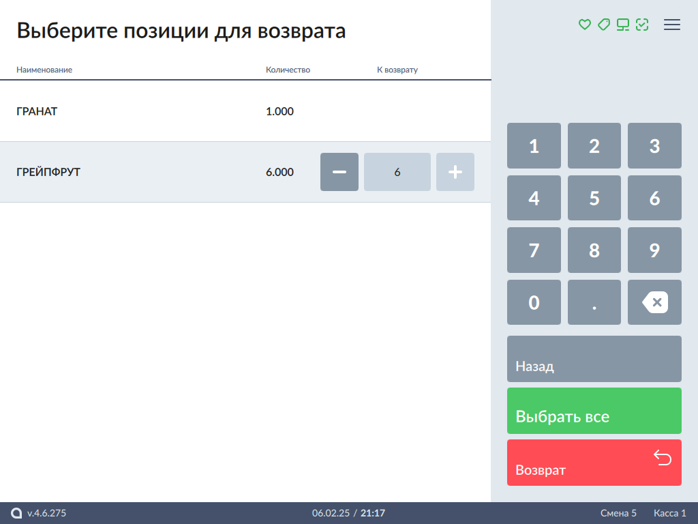This screenshot has height=524, width=698.
Task: Click the logo icon next to the version number
Action: [x=16, y=513]
